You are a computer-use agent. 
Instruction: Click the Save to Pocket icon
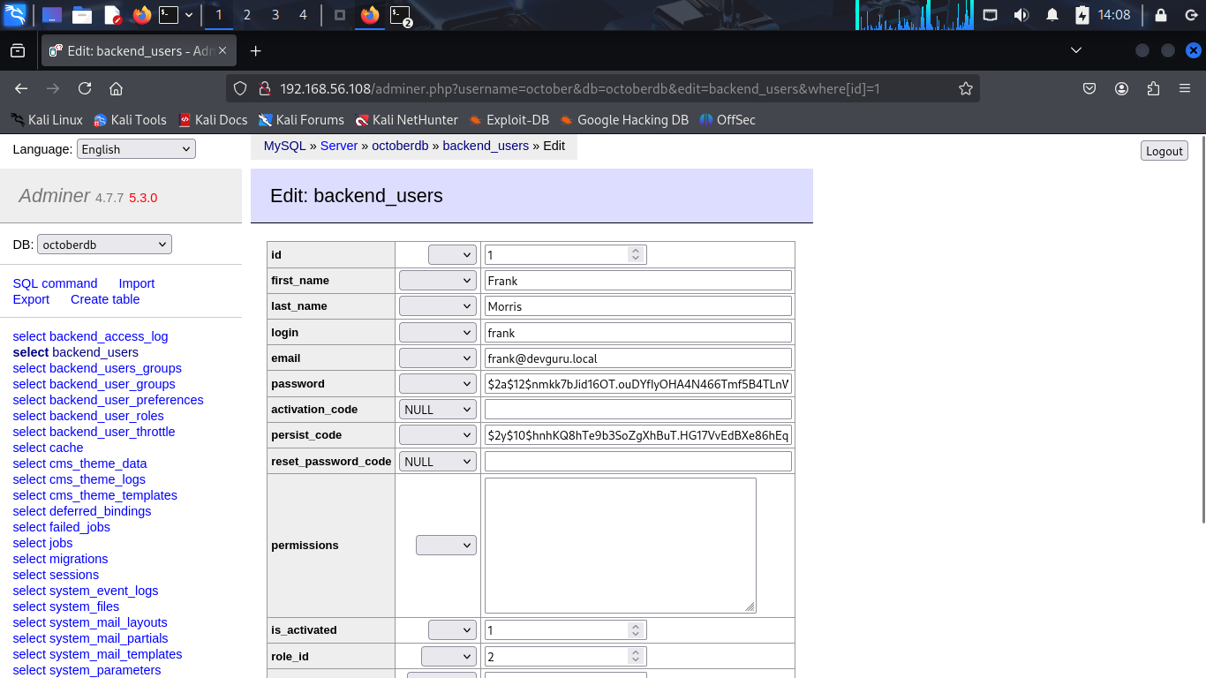(x=1090, y=88)
